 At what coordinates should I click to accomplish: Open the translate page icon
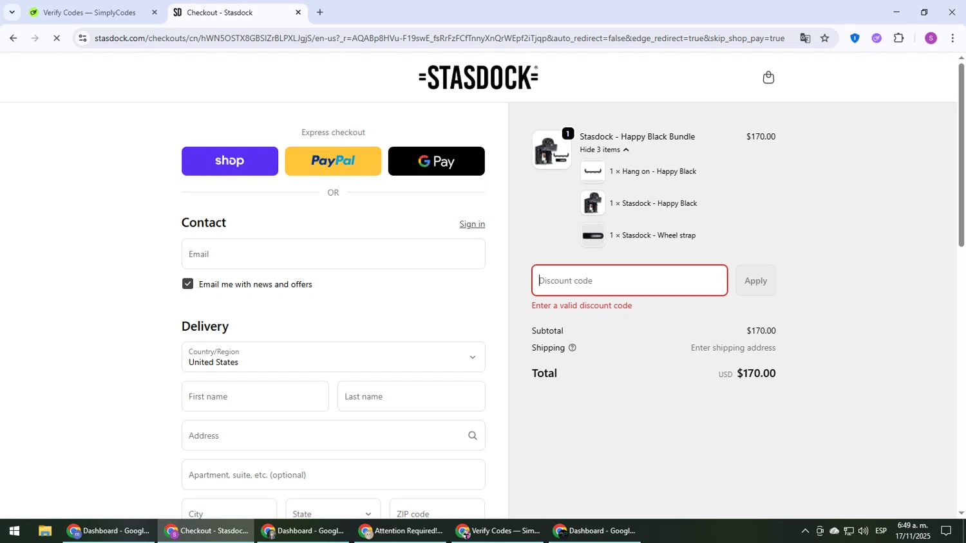805,38
